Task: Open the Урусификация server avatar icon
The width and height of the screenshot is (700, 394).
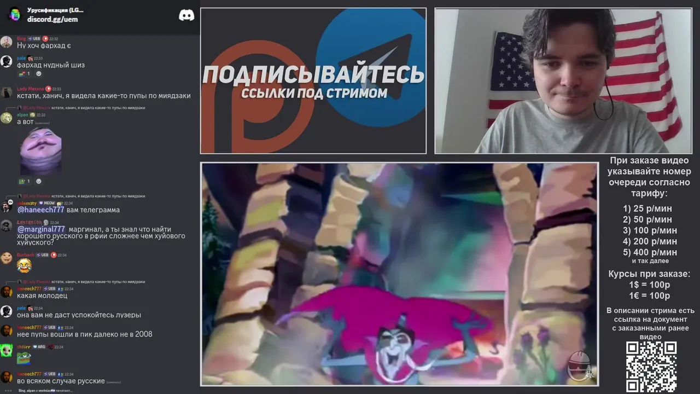Action: (15, 15)
